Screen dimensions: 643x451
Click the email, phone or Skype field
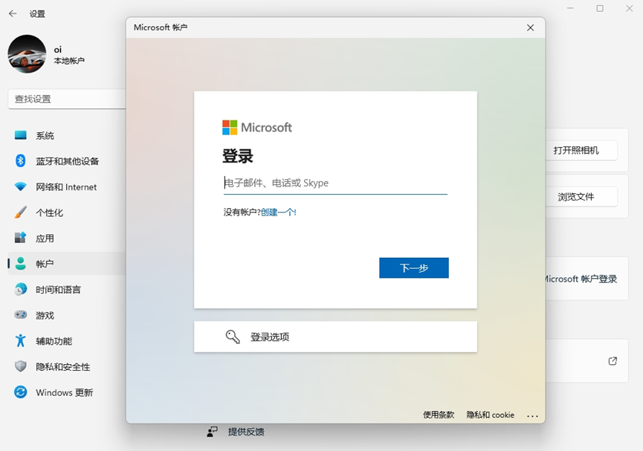(x=335, y=183)
